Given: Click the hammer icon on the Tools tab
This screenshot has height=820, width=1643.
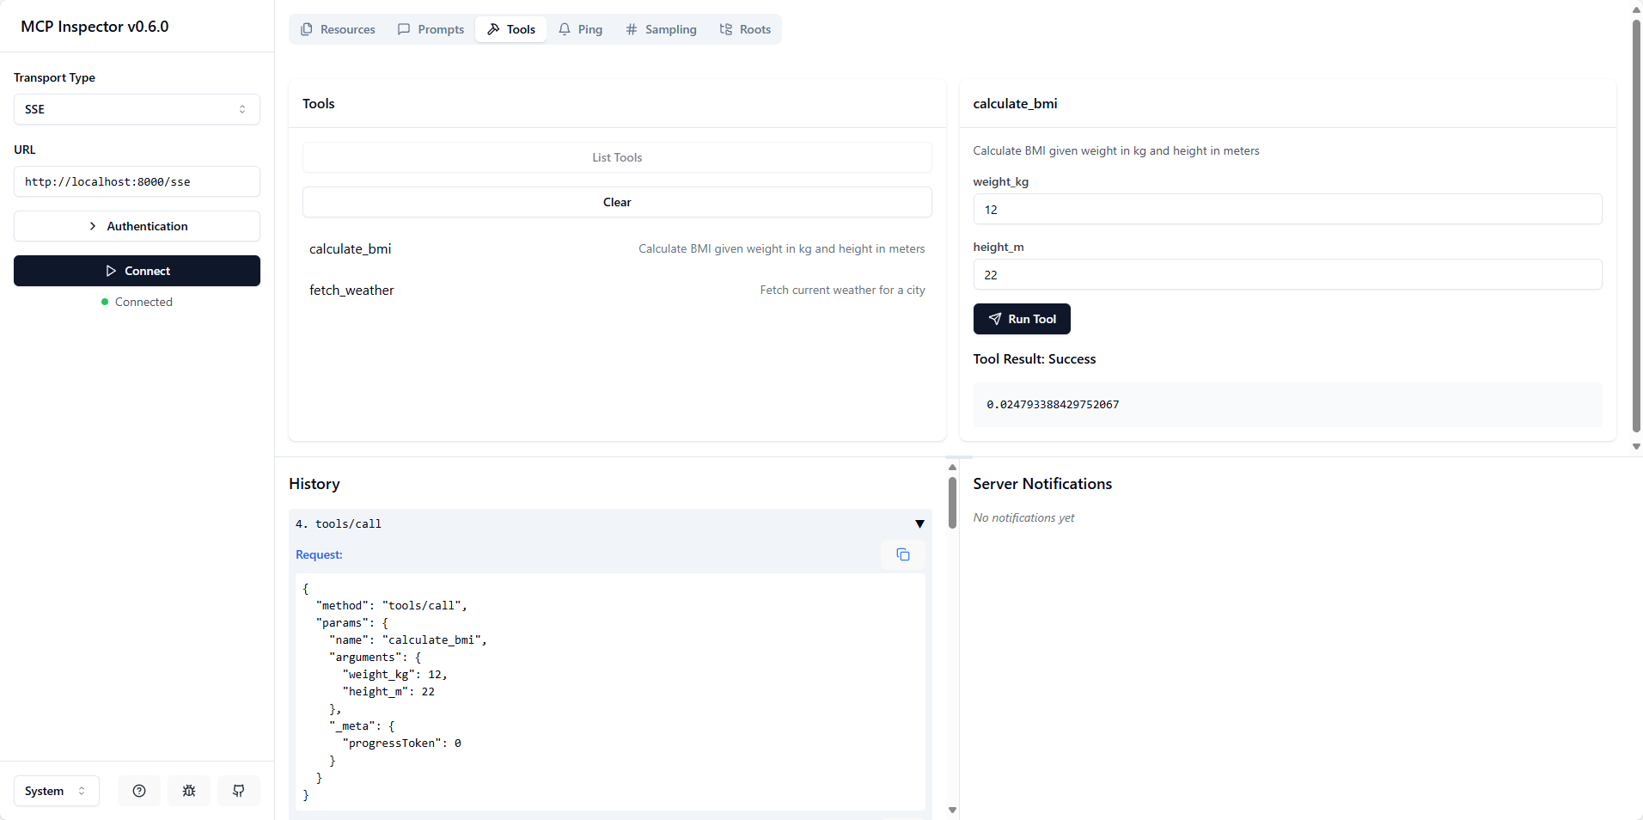Looking at the screenshot, I should click(x=493, y=28).
